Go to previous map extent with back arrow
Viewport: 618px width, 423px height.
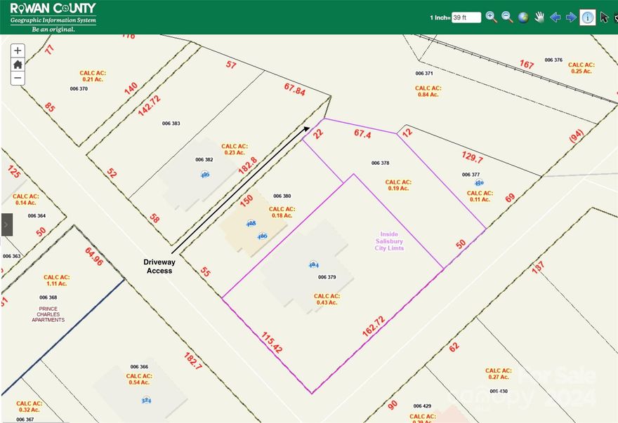pos(555,17)
